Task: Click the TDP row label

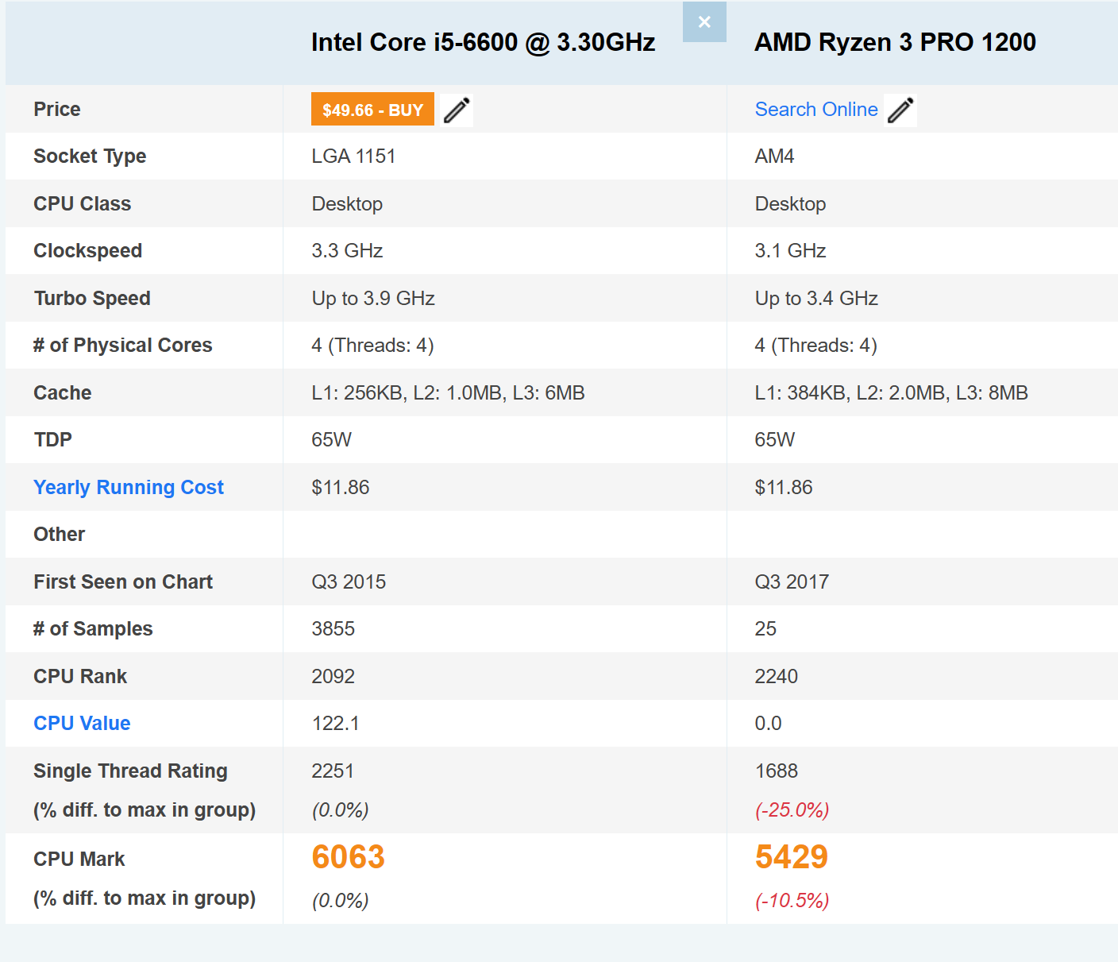Action: [52, 439]
